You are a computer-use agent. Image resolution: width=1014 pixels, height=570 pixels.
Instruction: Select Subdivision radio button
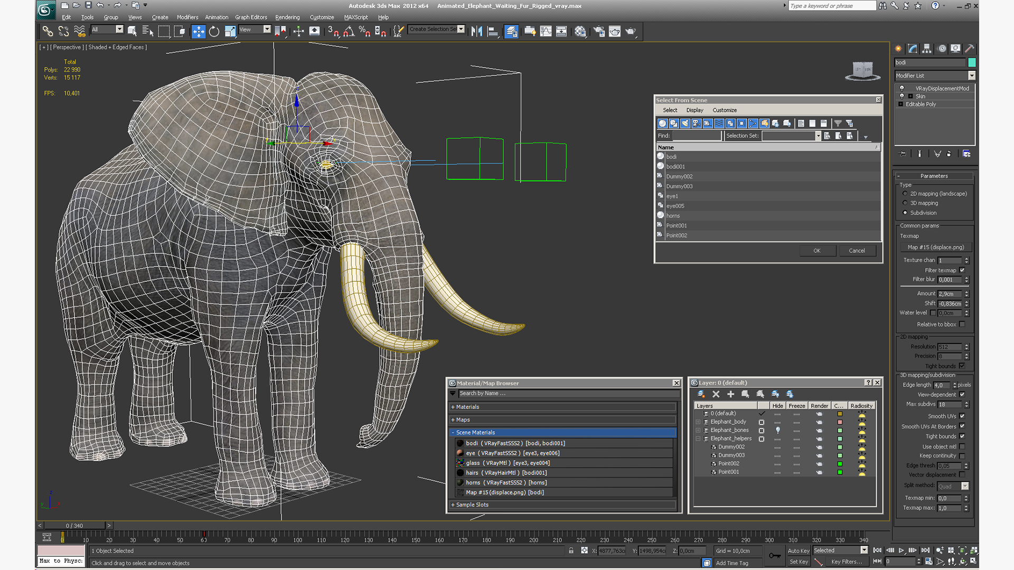[905, 213]
